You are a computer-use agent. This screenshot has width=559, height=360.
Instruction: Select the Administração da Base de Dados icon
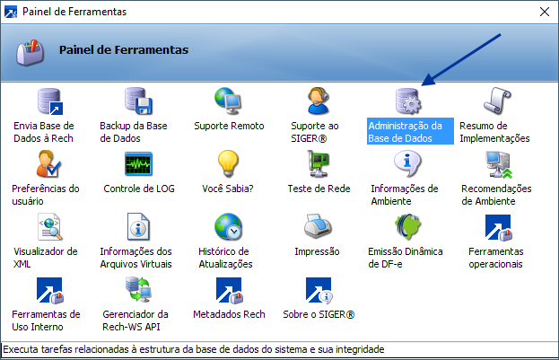408,101
